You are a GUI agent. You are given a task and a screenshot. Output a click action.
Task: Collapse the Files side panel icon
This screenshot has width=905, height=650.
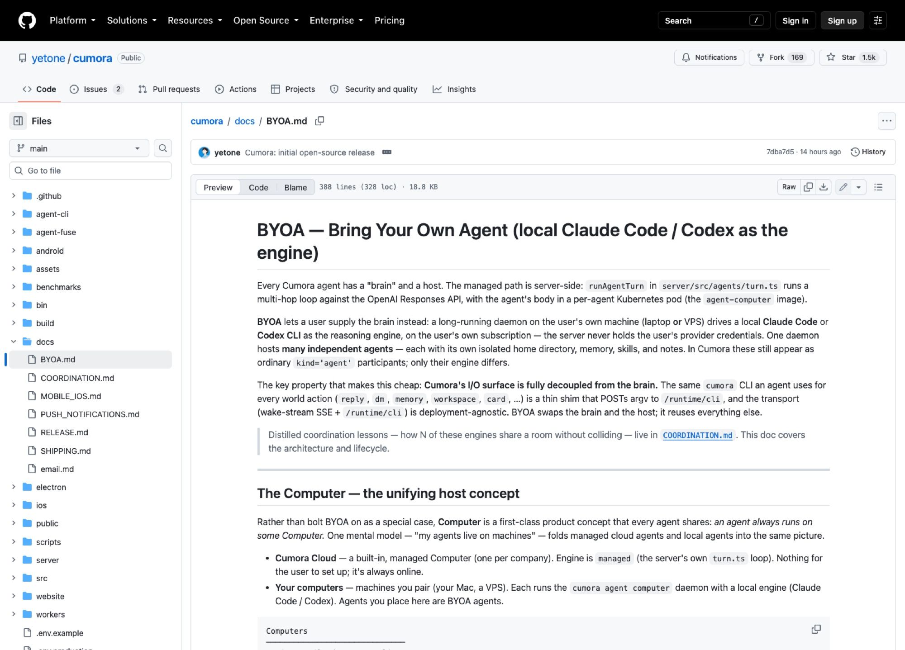[x=18, y=121]
